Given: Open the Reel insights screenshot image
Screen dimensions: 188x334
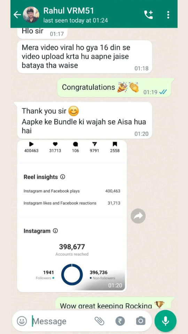Looking at the screenshot, I should [72, 216].
